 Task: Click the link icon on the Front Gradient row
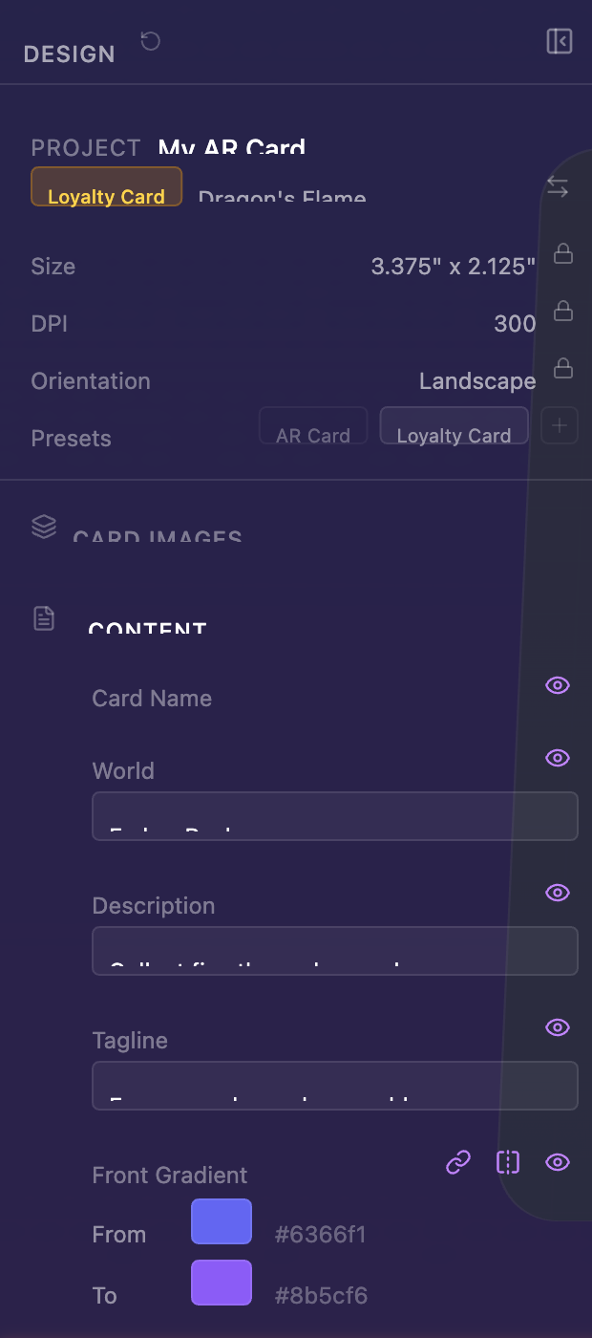pos(457,1162)
